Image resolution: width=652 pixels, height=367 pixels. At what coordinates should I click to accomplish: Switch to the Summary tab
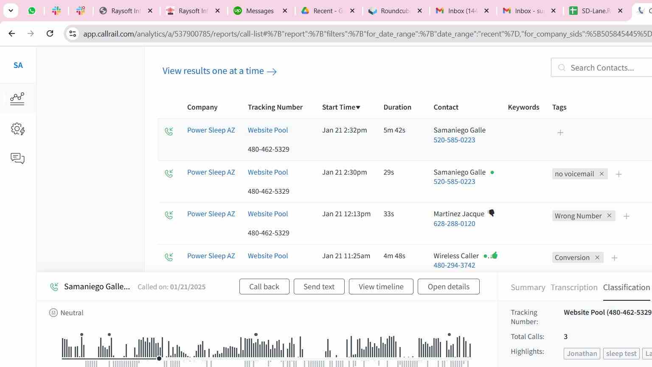528,288
